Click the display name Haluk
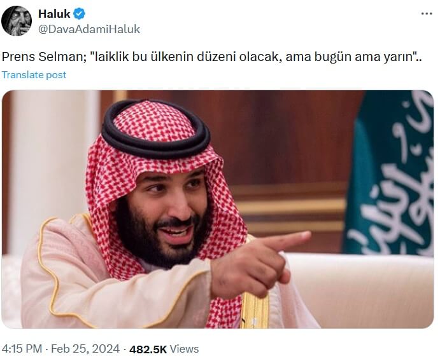The width and height of the screenshot is (440, 359). tap(54, 14)
